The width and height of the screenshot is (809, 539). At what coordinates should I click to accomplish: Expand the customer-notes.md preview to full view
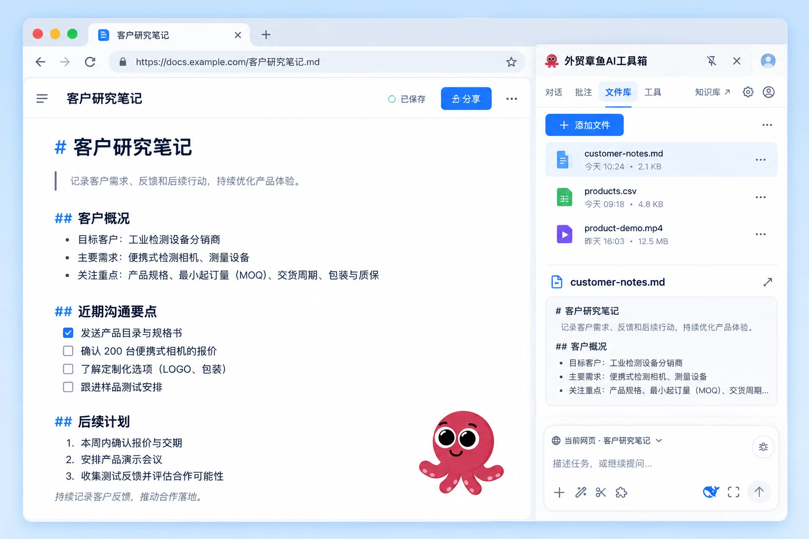coord(767,282)
